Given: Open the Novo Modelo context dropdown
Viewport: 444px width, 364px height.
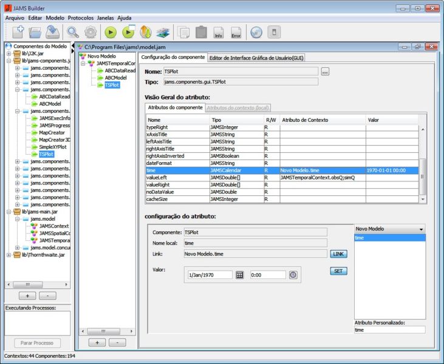Looking at the screenshot, I should [389, 229].
